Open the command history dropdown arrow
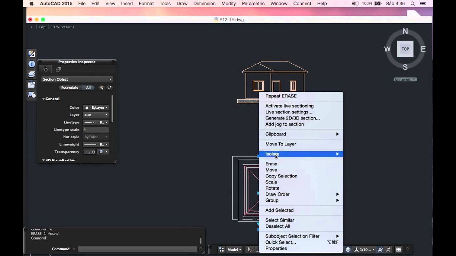 click(74, 249)
